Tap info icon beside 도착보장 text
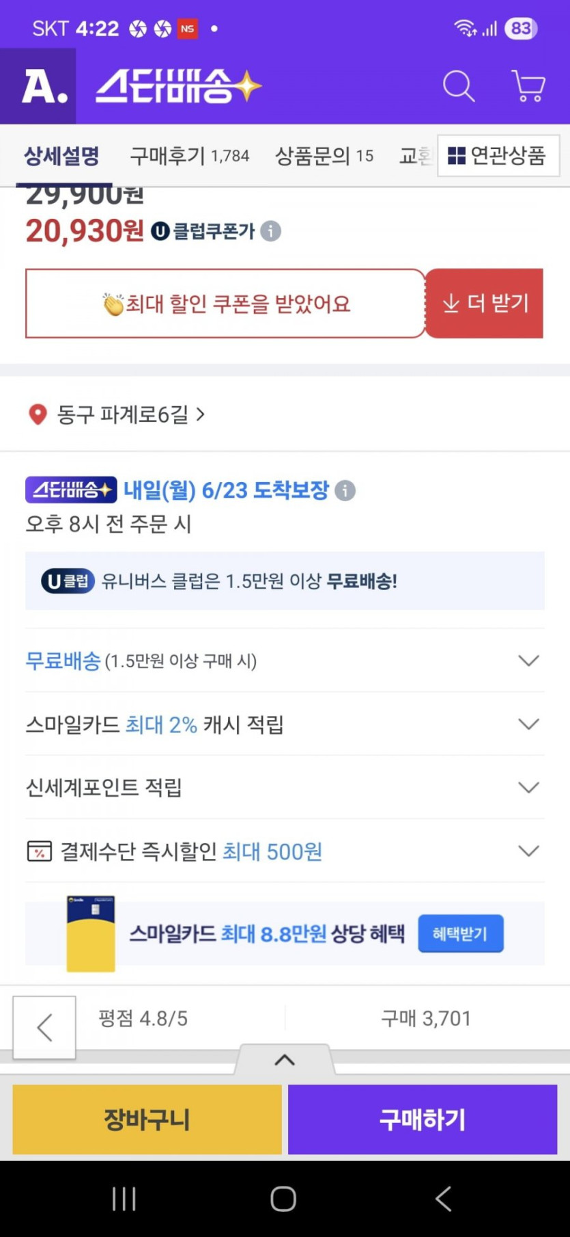This screenshot has width=570, height=1237. (x=345, y=490)
